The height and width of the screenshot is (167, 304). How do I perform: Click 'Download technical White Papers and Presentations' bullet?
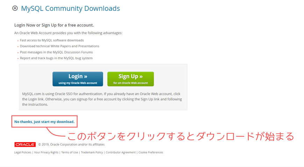tap(59, 46)
